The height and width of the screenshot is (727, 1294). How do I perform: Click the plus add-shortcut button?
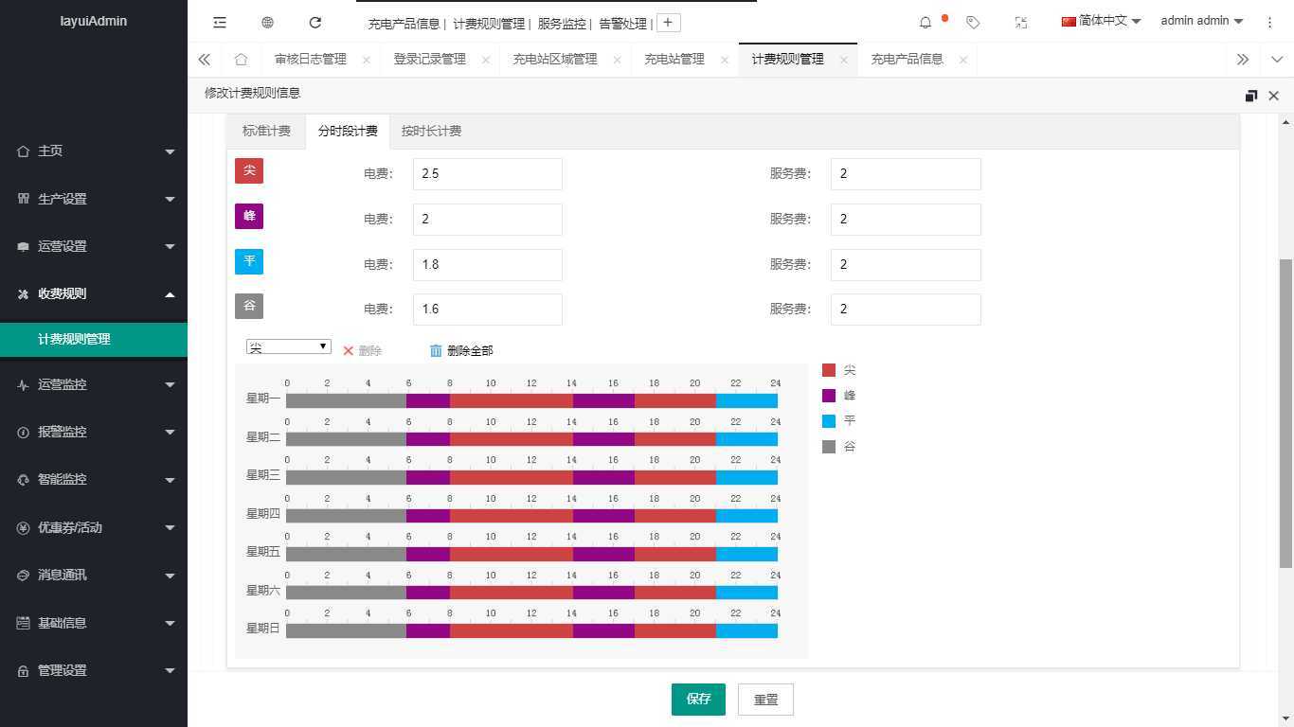coord(668,23)
